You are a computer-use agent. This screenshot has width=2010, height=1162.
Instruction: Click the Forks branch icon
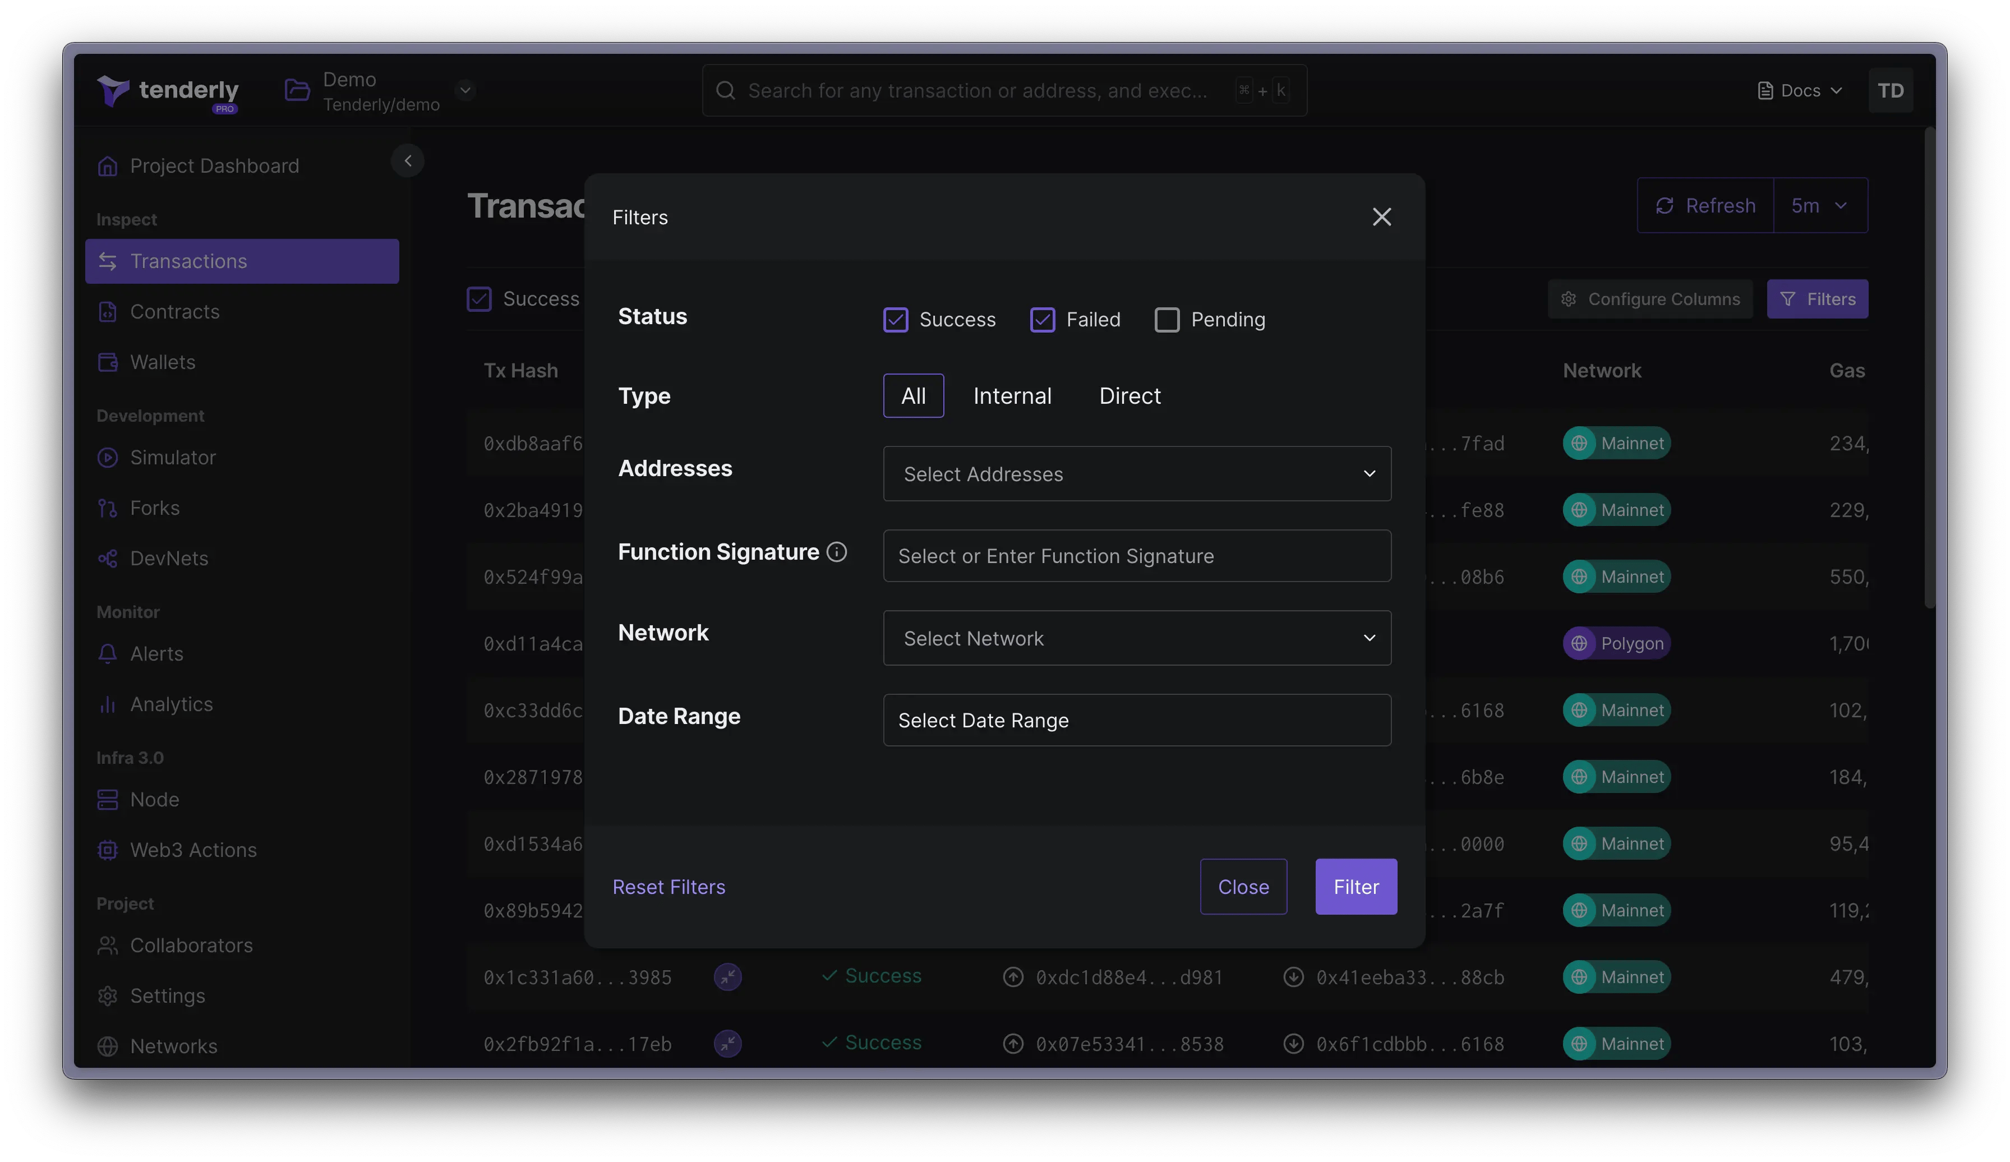tap(108, 508)
